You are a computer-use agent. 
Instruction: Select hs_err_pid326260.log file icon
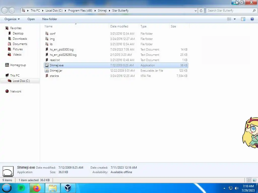point(47,55)
